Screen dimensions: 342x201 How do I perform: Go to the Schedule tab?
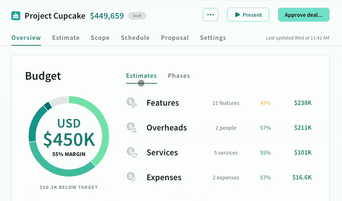click(x=135, y=38)
